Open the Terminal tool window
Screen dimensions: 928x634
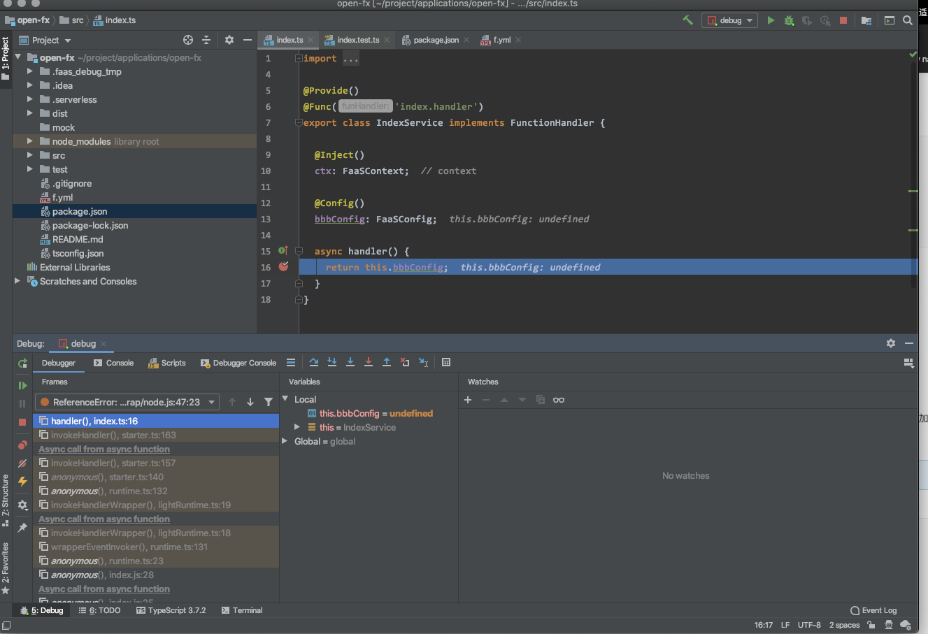pyautogui.click(x=242, y=610)
